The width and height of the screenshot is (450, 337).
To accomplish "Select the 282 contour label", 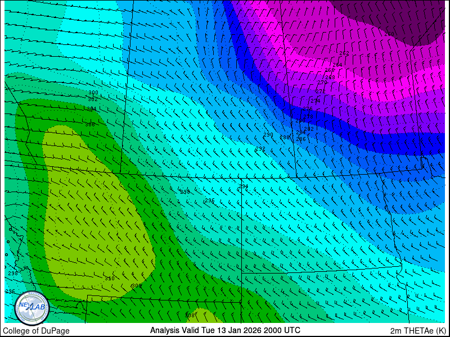I will click(309, 129).
